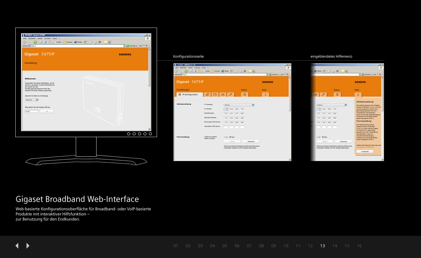
Task: Advance with the next slide arrow
Action: click(x=28, y=246)
